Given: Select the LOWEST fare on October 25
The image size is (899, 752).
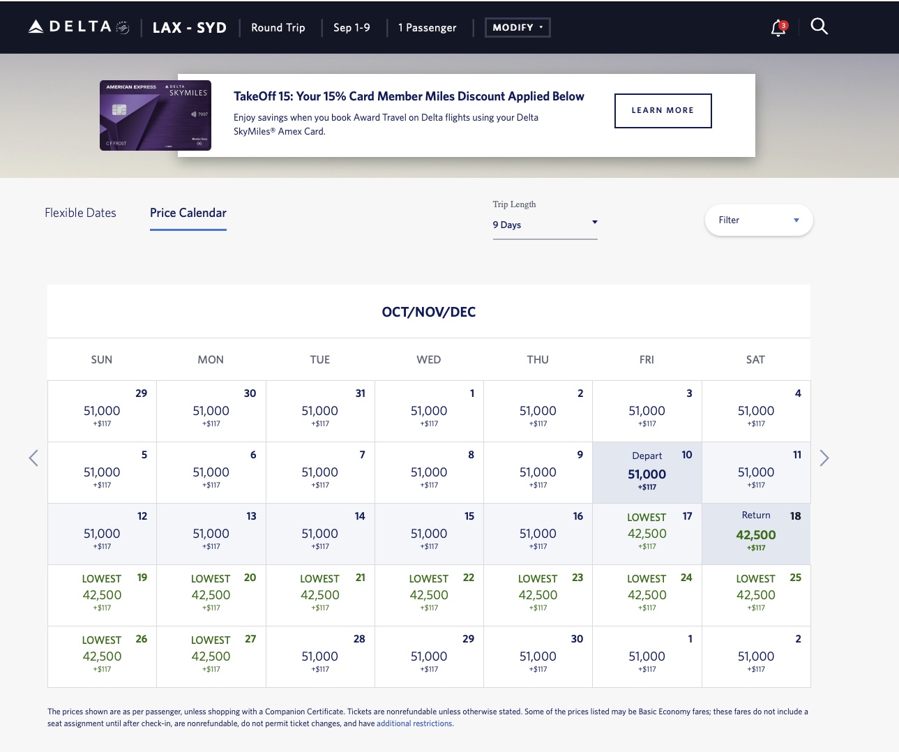Looking at the screenshot, I should pyautogui.click(x=755, y=594).
